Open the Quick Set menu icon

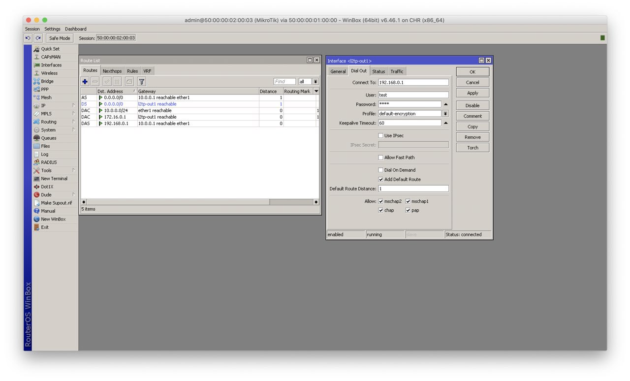(x=36, y=49)
